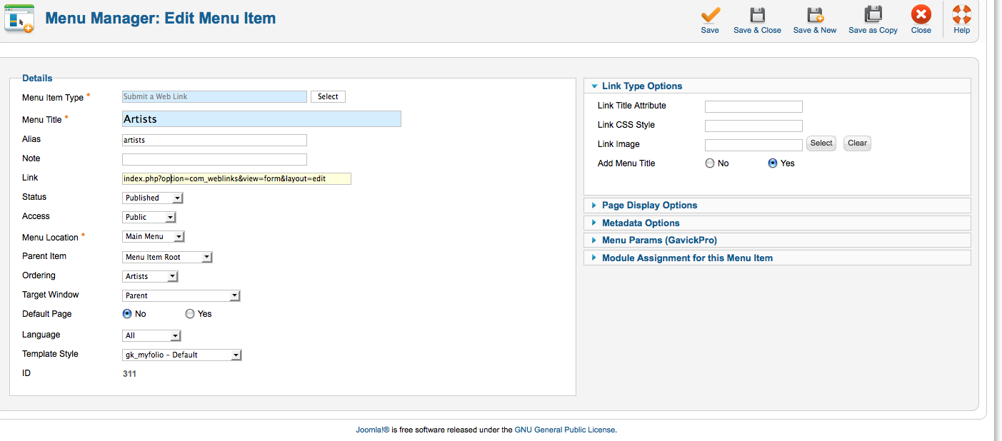Expand the Page Display Options panel
1002x441 pixels.
(x=649, y=206)
